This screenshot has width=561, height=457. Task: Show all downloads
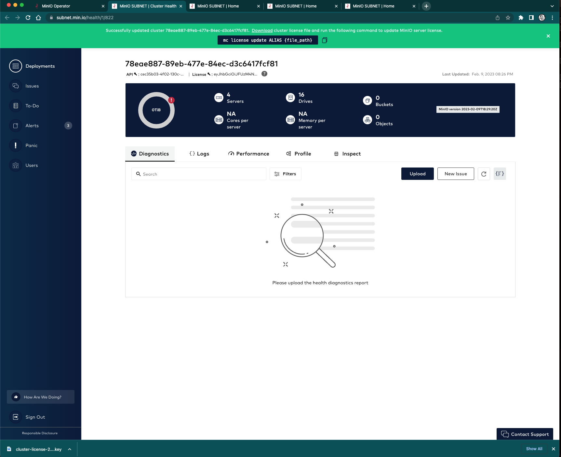[534, 449]
